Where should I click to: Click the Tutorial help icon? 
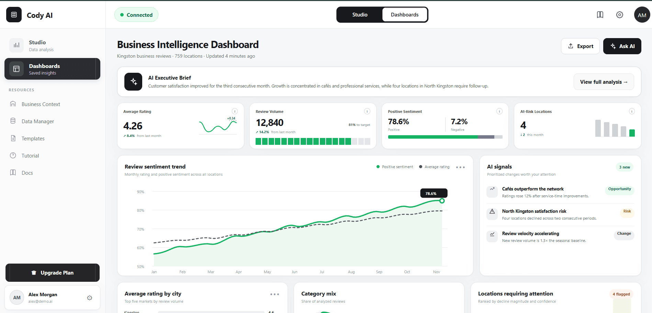tap(13, 155)
